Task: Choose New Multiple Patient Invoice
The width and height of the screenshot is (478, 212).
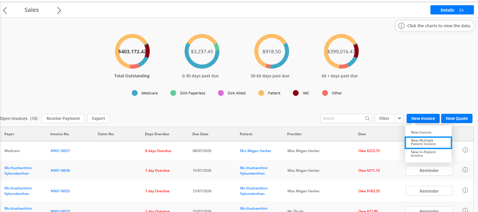Action: (428, 142)
